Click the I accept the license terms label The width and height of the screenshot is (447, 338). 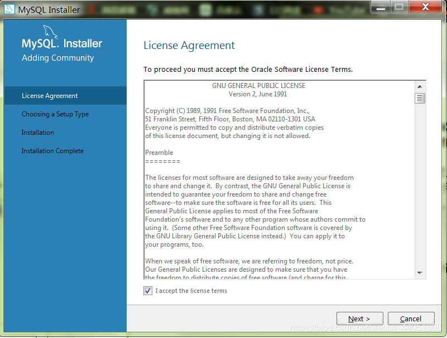tap(191, 291)
